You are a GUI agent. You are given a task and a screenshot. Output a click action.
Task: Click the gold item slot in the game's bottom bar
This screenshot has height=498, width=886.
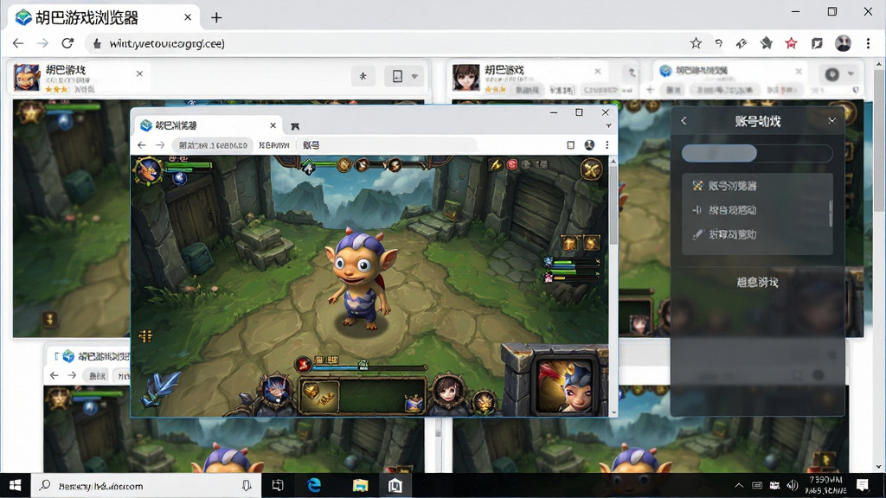pyautogui.click(x=319, y=396)
